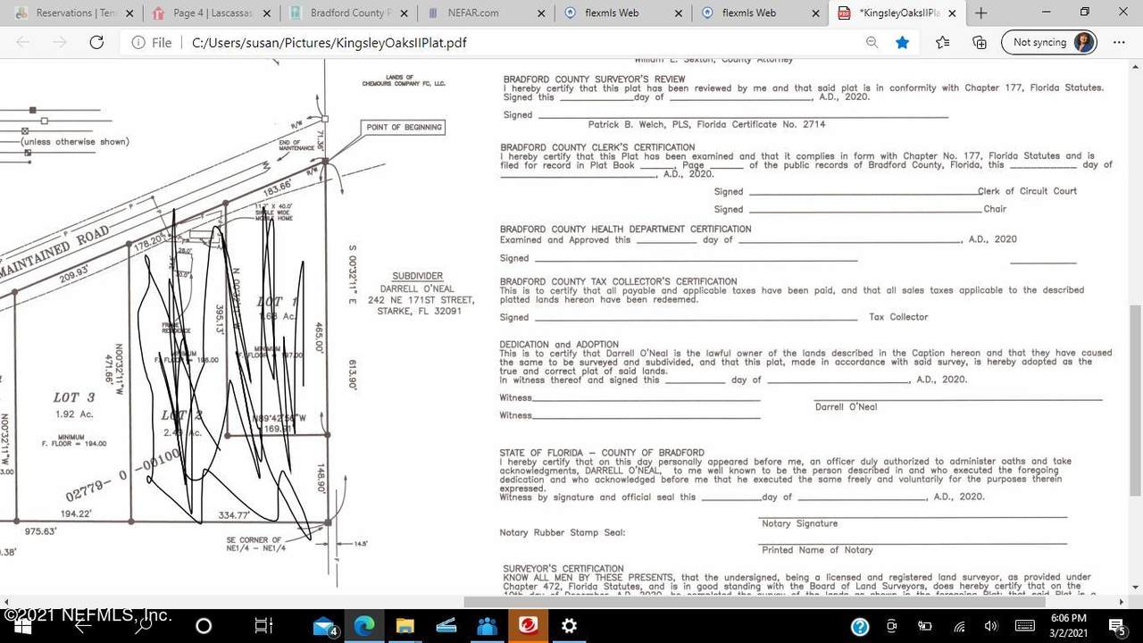
Task: Open the Cortana circle in the taskbar
Action: pos(204,625)
